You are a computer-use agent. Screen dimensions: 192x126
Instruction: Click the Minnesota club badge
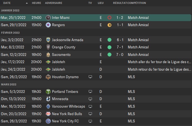pyautogui.click(x=48, y=99)
